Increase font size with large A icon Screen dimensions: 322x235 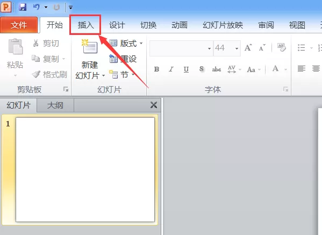(248, 48)
